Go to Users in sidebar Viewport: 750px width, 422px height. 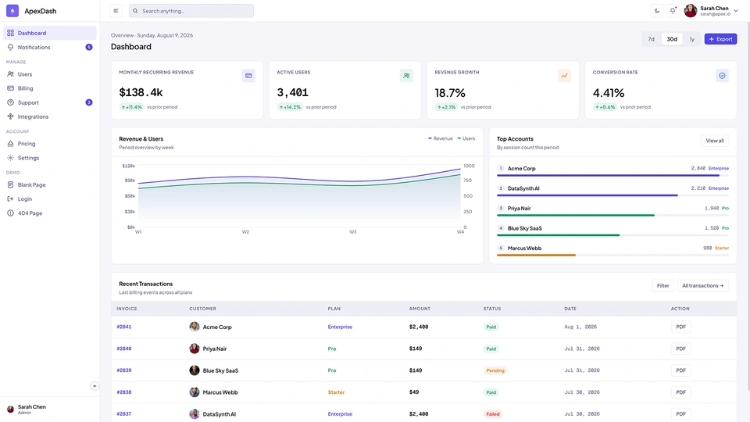pyautogui.click(x=50, y=74)
